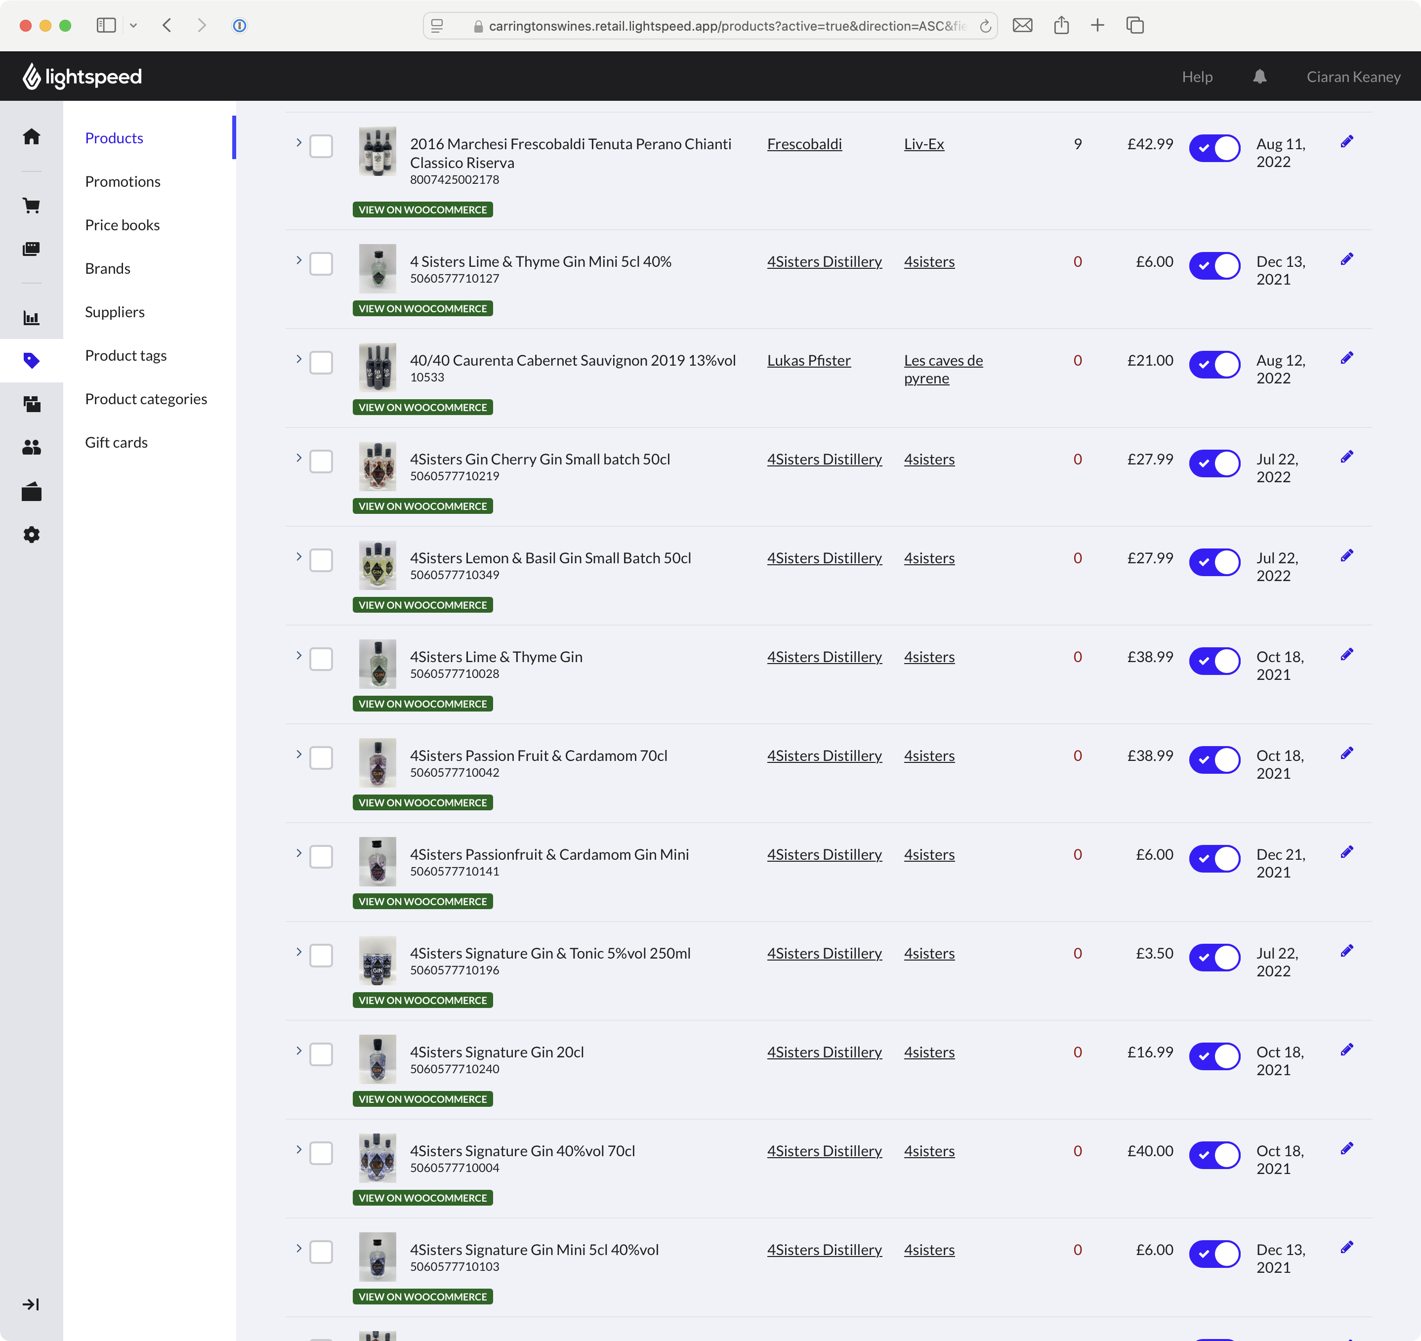
Task: Edit 4Sisters Signature Gin & Tonic pencil icon
Action: click(x=1347, y=951)
